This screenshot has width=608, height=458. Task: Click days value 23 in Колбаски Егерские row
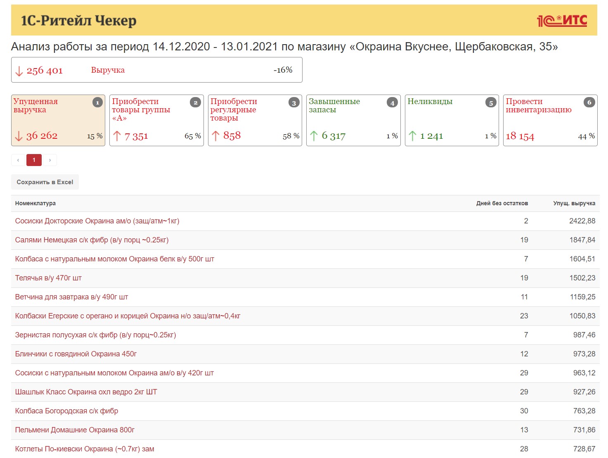point(524,316)
